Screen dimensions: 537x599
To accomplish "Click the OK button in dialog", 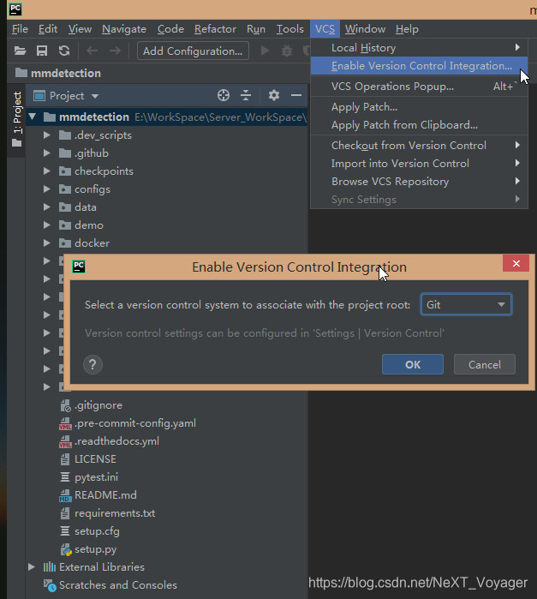I will click(413, 364).
